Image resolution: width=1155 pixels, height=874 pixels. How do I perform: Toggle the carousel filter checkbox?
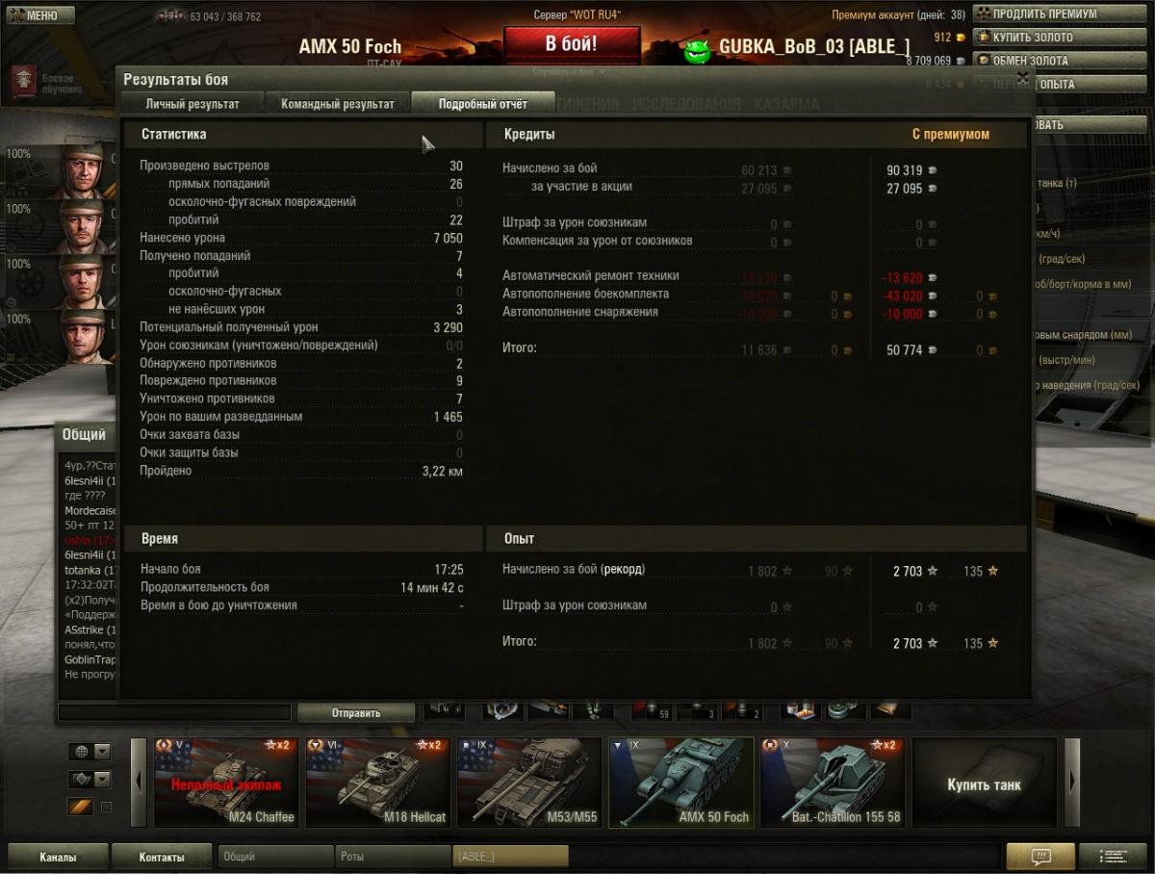pos(107,807)
